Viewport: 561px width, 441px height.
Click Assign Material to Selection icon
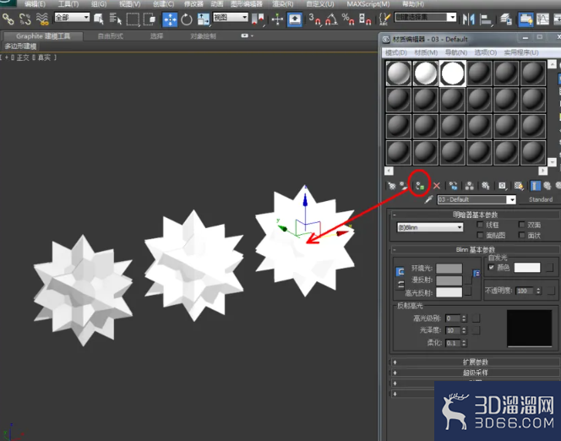pyautogui.click(x=420, y=186)
